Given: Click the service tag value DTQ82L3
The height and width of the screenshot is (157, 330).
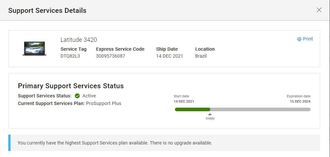Looking at the screenshot, I should click(x=70, y=56).
